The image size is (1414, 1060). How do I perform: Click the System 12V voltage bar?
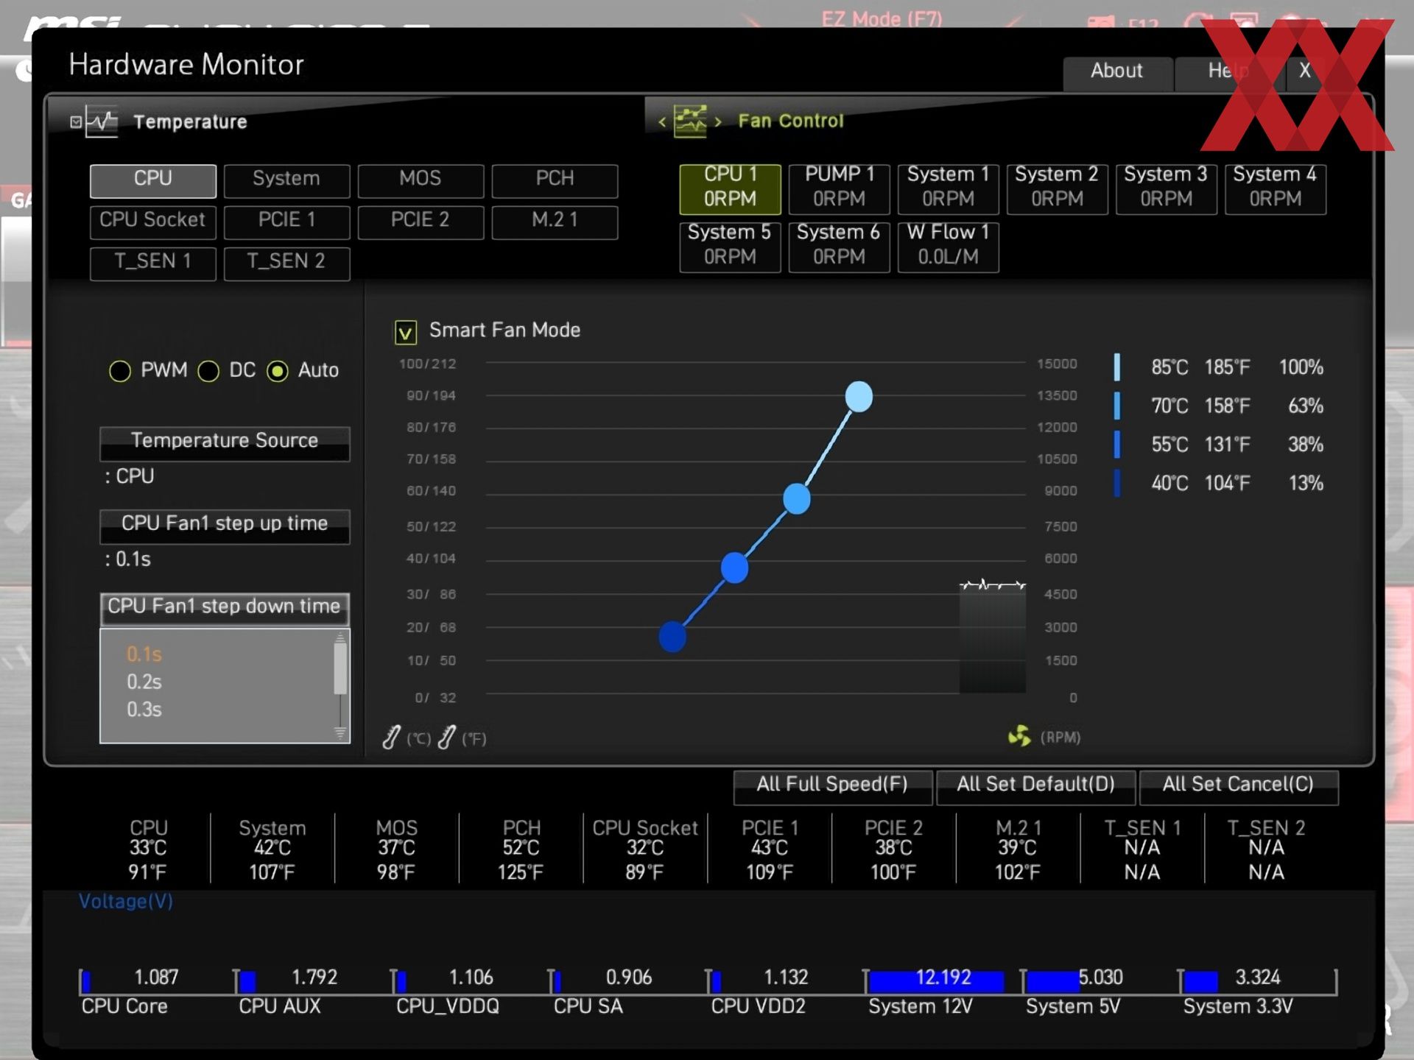pyautogui.click(x=936, y=981)
